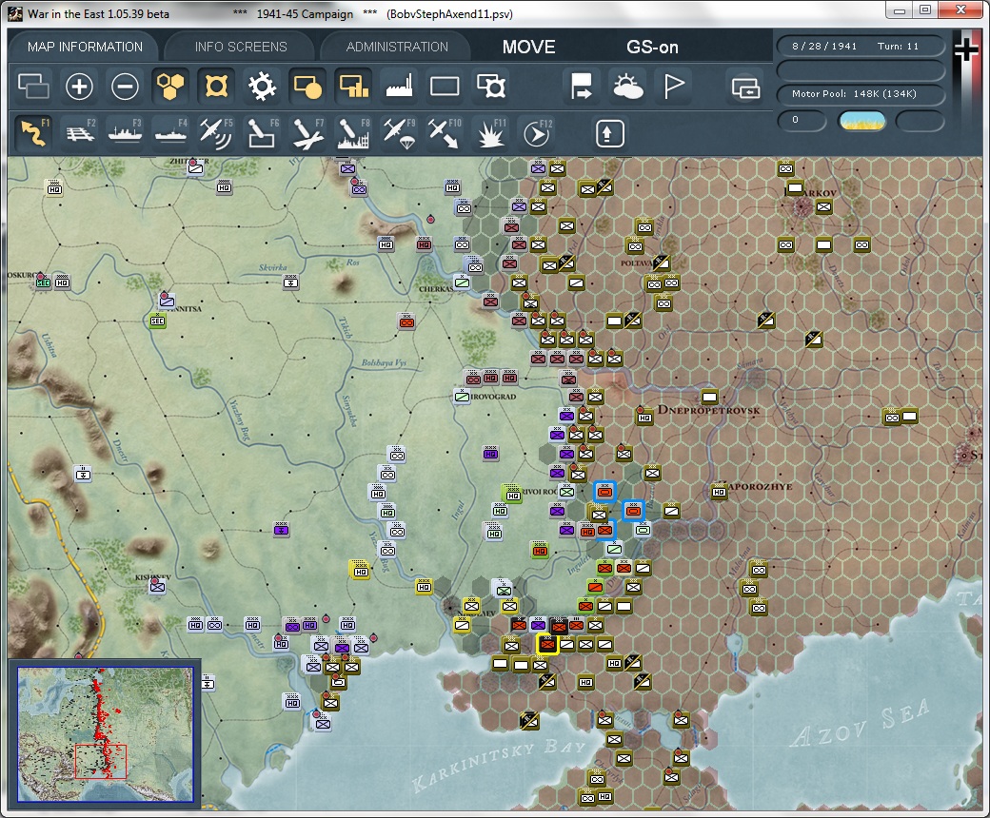Click the Dnepropetrovsk city label
The image size is (990, 818).
tap(709, 410)
